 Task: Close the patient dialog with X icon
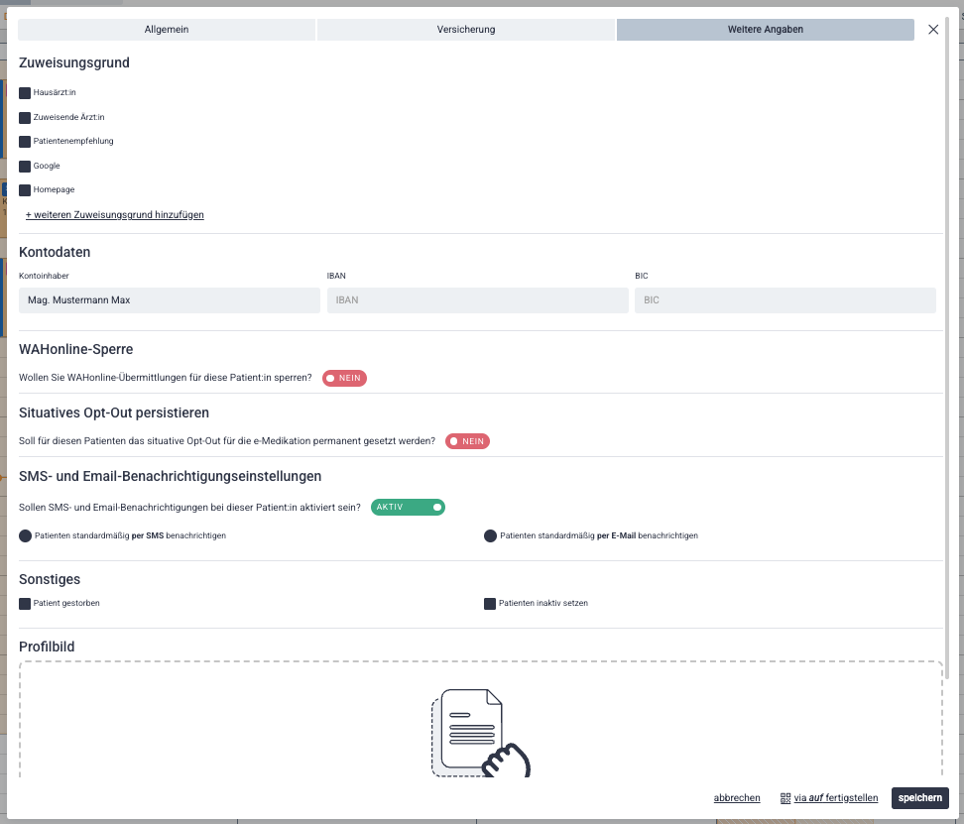click(933, 30)
